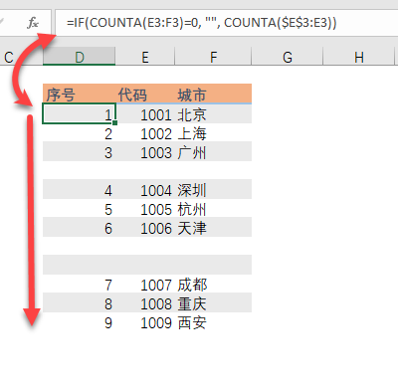Viewport: 398px width, 391px height.
Task: Select the 天津 cell
Action: 213,228
